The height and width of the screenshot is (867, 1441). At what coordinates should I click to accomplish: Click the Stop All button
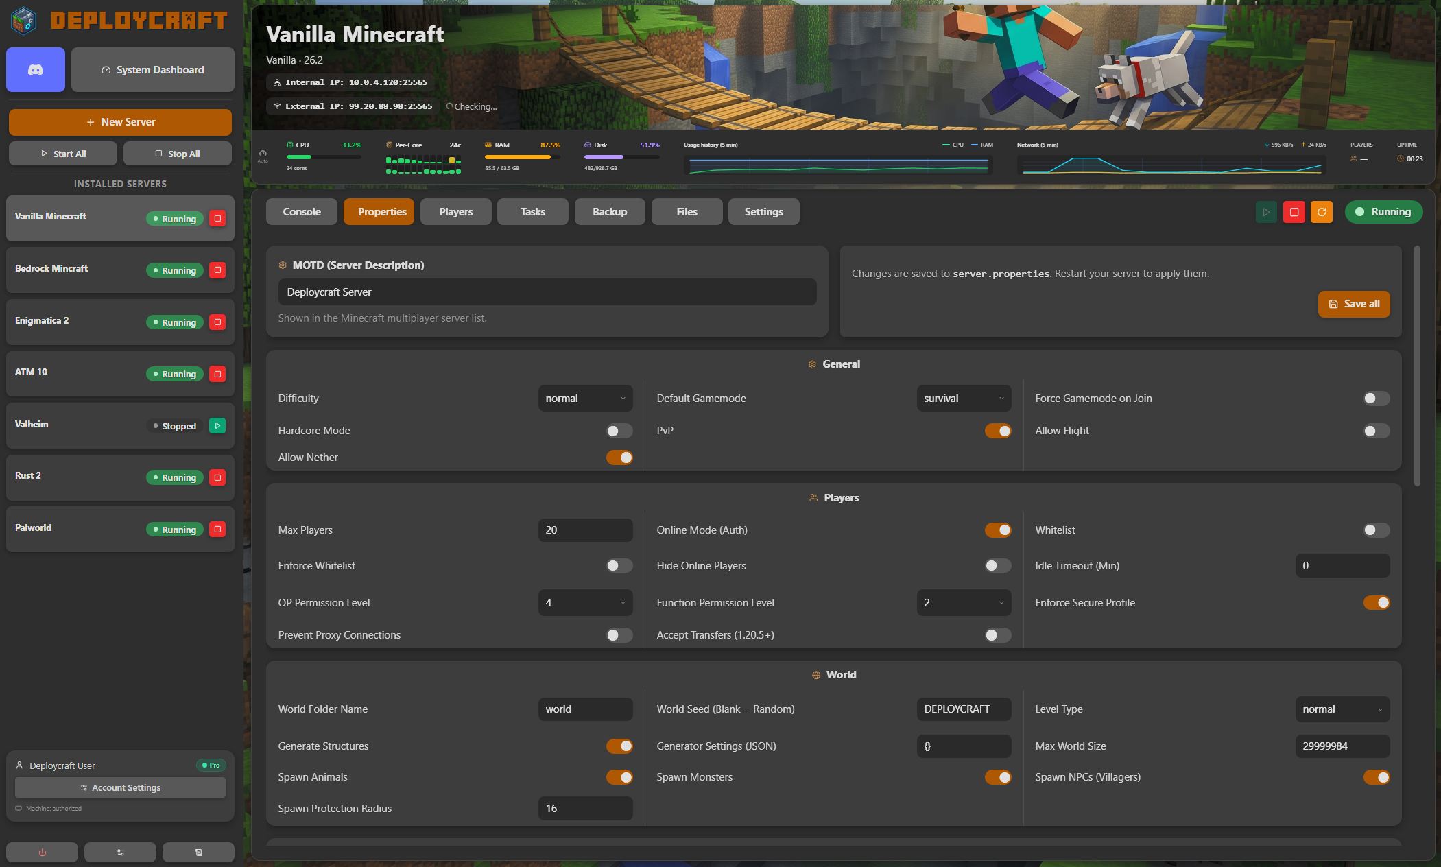coord(178,154)
